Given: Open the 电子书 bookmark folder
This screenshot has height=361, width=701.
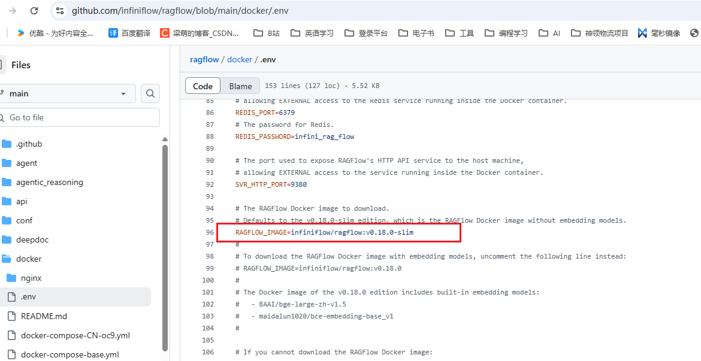Looking at the screenshot, I should [x=416, y=33].
